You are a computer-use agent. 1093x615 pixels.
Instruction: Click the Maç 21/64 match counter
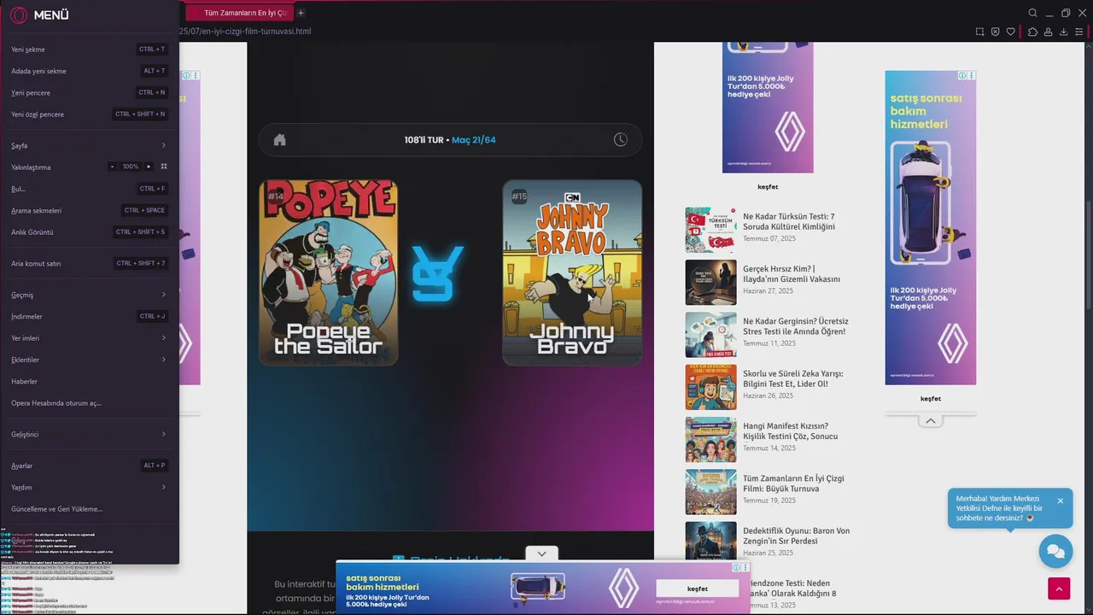[x=474, y=140]
